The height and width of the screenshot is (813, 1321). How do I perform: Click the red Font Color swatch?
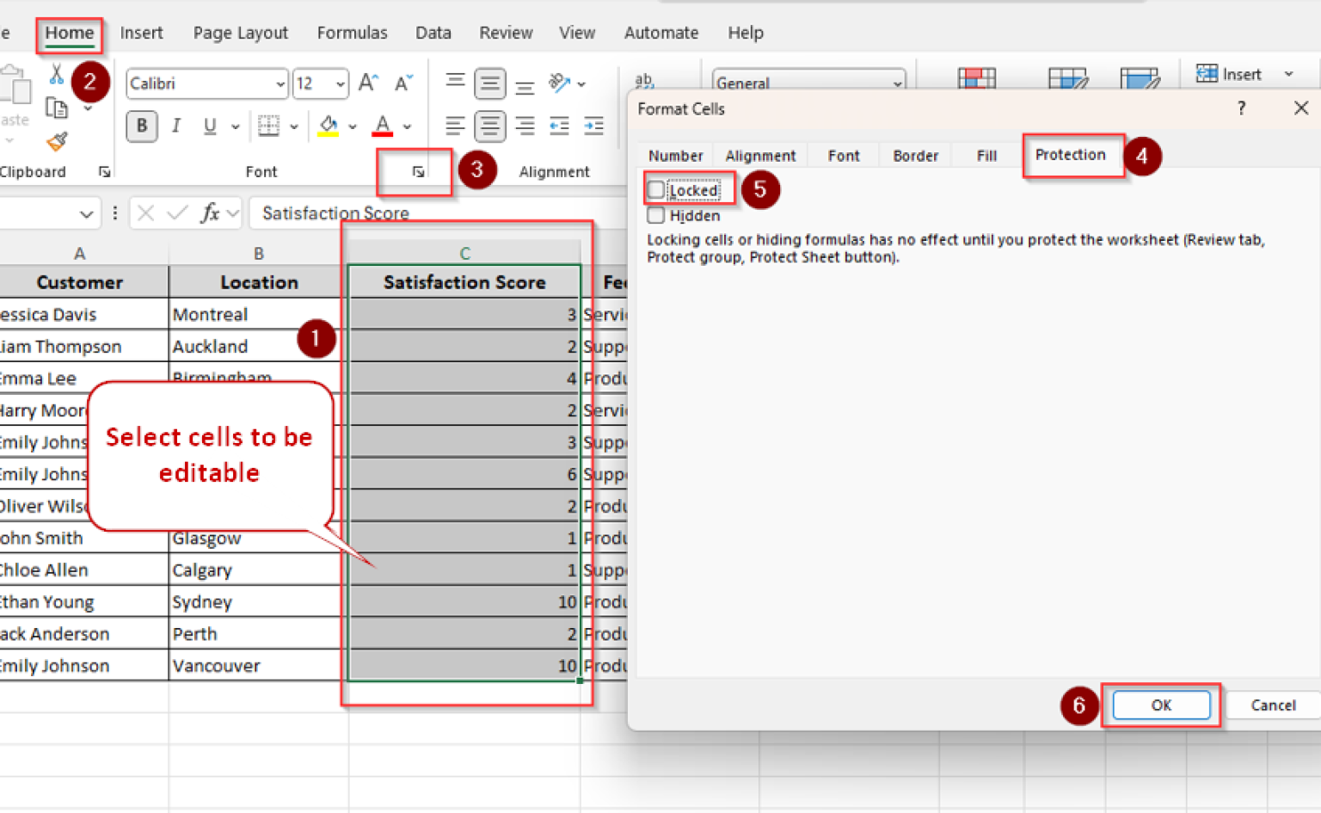tap(383, 133)
